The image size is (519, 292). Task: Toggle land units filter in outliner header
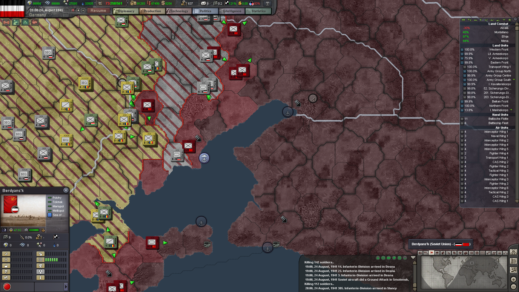tap(463, 20)
